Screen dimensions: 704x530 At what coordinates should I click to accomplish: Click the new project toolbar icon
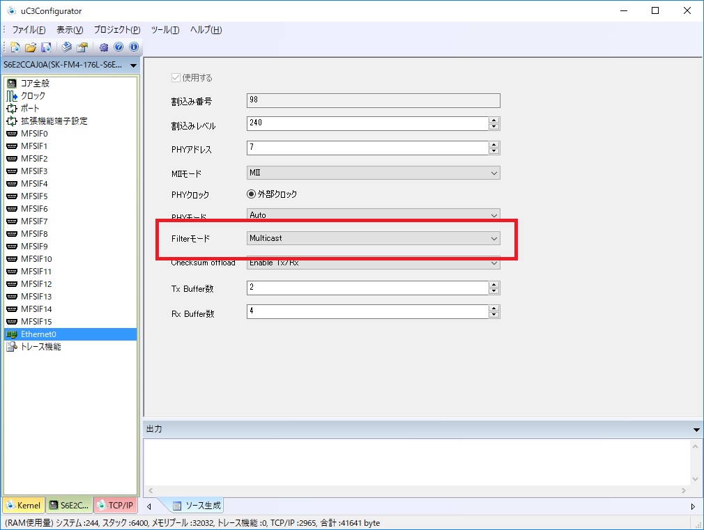pos(15,47)
